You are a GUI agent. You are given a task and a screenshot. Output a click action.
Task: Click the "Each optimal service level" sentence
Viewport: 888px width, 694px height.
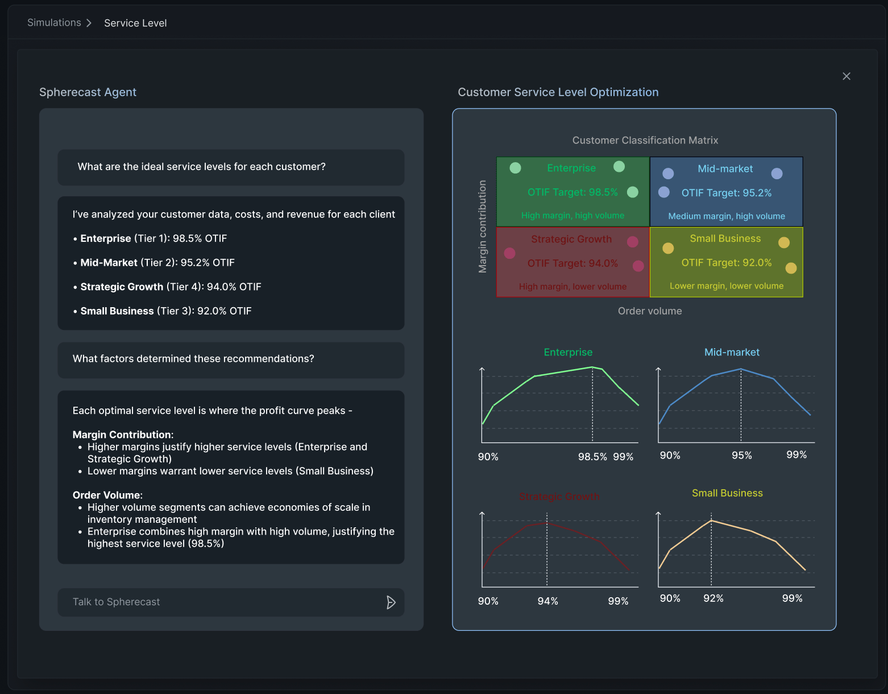point(213,411)
